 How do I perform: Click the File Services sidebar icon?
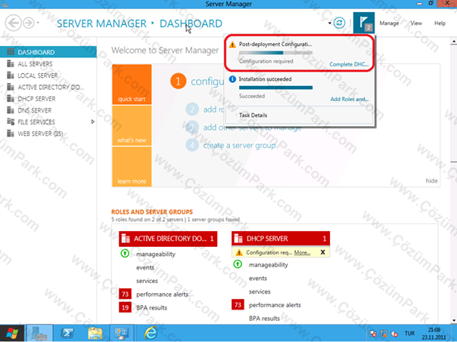coord(11,122)
